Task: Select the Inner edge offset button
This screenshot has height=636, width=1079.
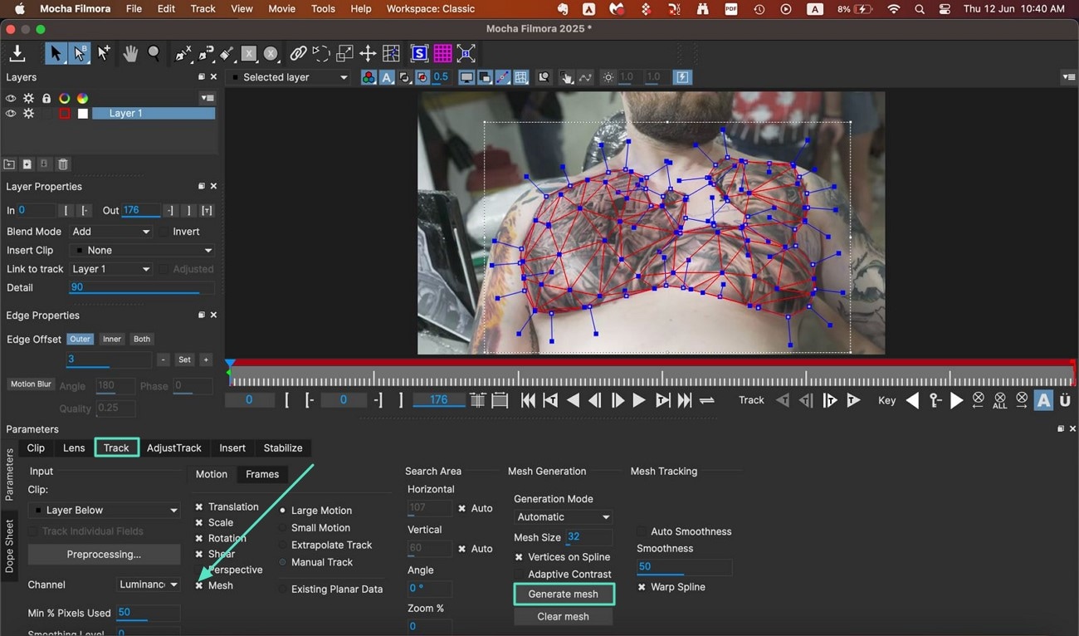Action: 112,339
